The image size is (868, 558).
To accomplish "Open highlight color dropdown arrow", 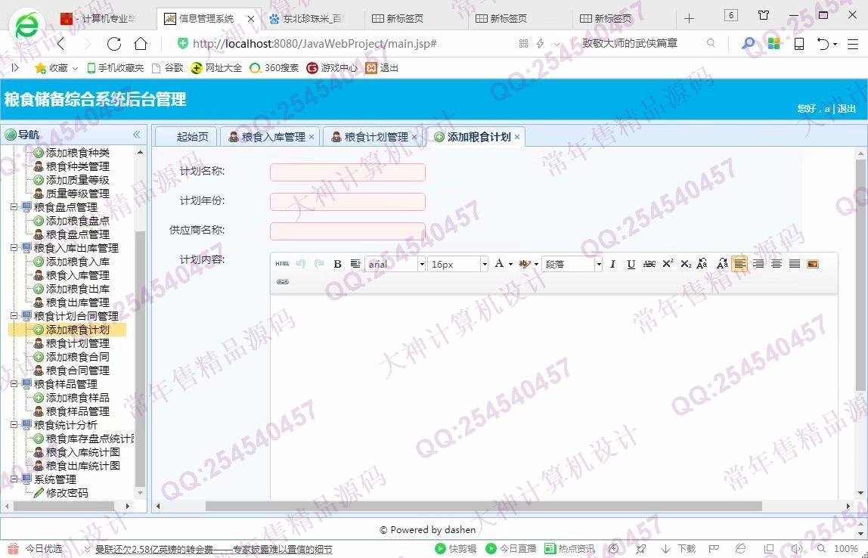I will (x=536, y=264).
